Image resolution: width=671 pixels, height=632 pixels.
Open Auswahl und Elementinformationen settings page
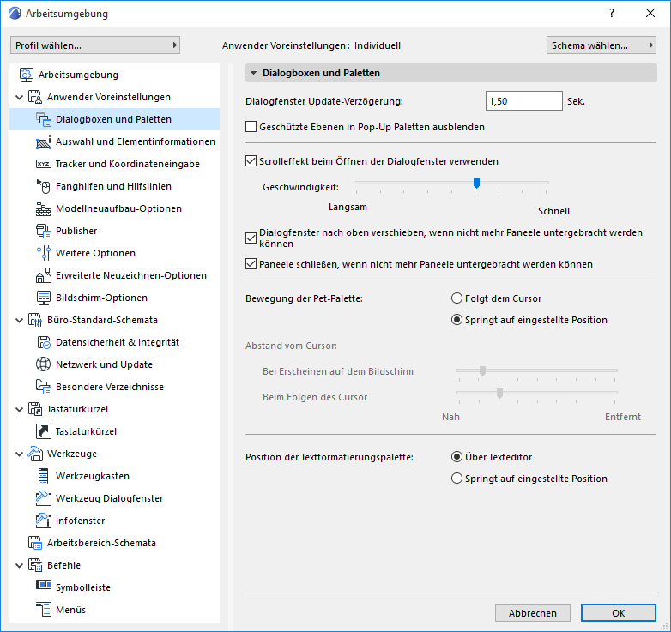pyautogui.click(x=136, y=141)
